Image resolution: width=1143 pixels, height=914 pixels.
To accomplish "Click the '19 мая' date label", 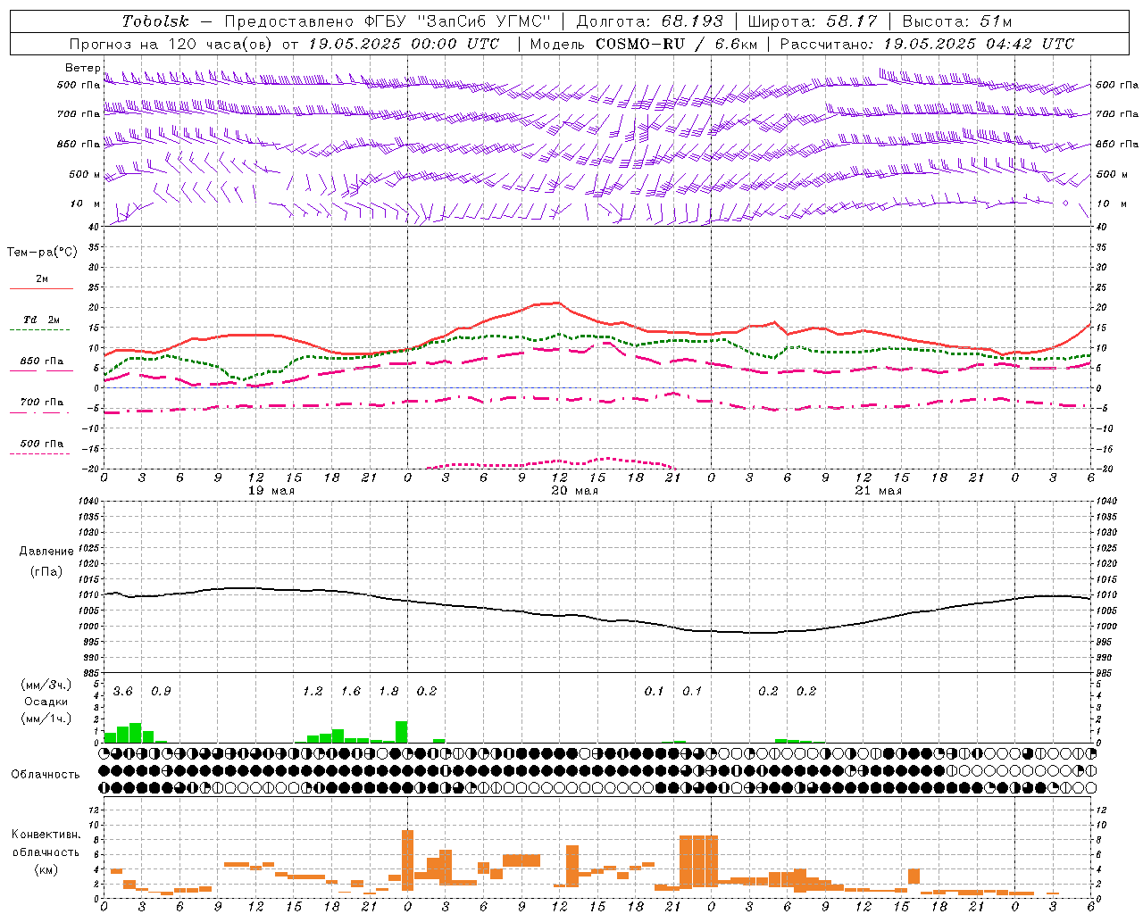I will (271, 491).
